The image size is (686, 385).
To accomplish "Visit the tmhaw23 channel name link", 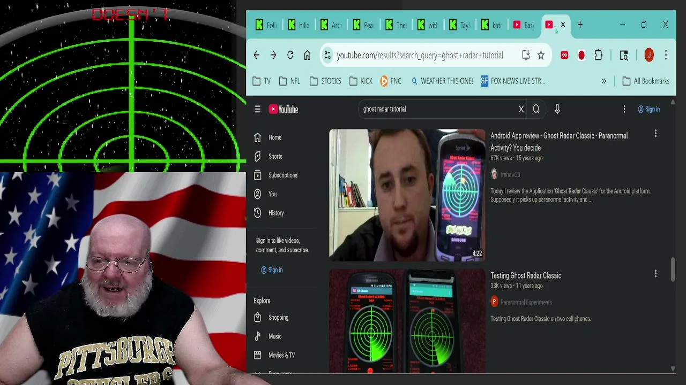I will [x=510, y=174].
